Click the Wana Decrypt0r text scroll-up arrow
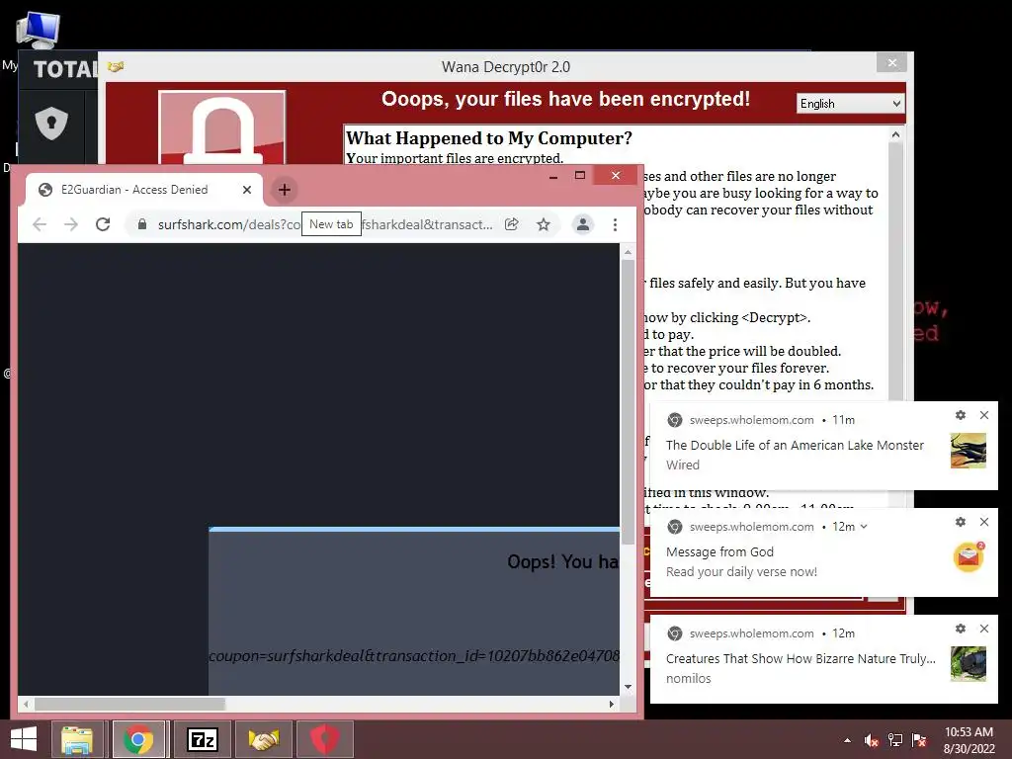 (x=895, y=134)
